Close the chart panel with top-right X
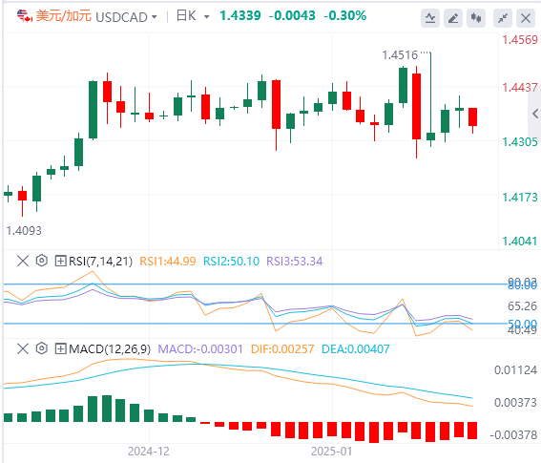This screenshot has height=463, width=541. 526,18
